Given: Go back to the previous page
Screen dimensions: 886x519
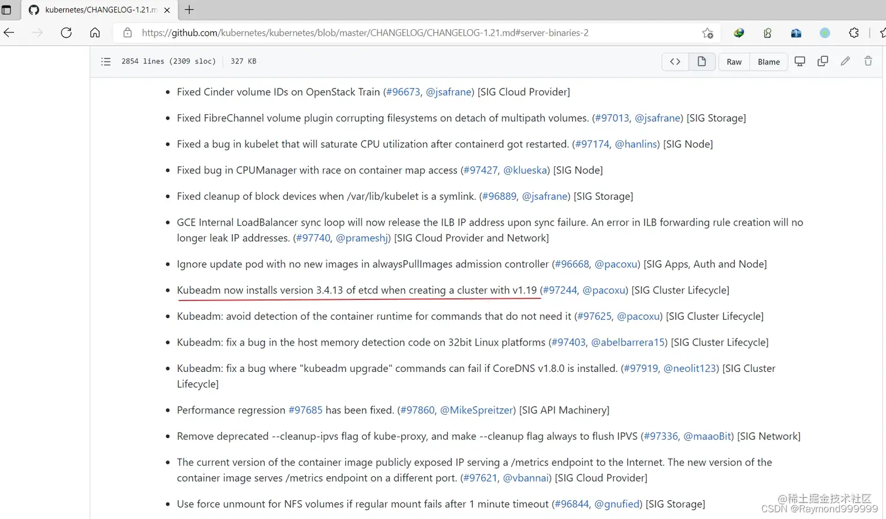Looking at the screenshot, I should click(x=9, y=33).
